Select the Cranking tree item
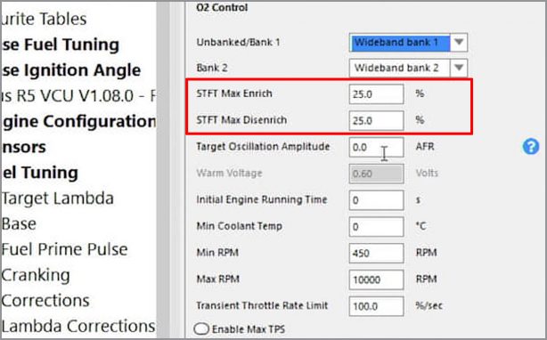This screenshot has width=547, height=340. point(36,275)
